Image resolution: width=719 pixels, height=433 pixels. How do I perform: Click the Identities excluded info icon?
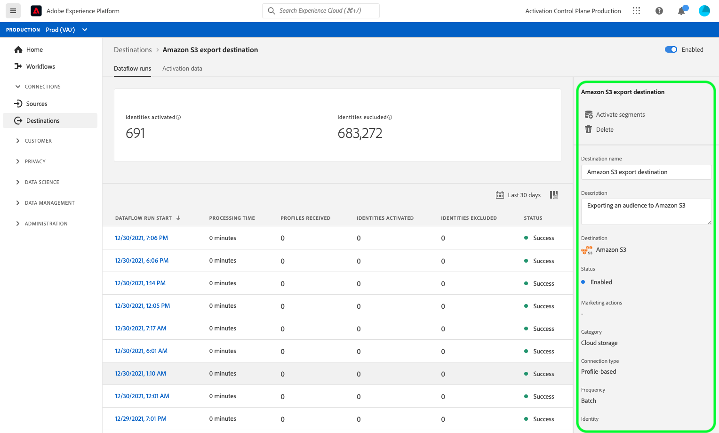click(x=390, y=117)
